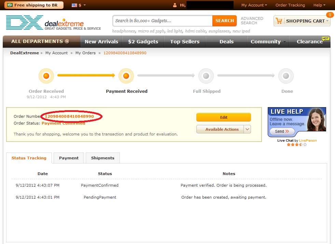The image size is (335, 244).
Task: Click the Brazil flag icon
Action: [10, 5]
